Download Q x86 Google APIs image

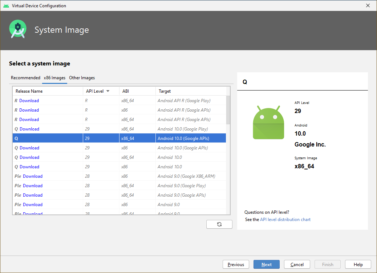tap(29, 148)
